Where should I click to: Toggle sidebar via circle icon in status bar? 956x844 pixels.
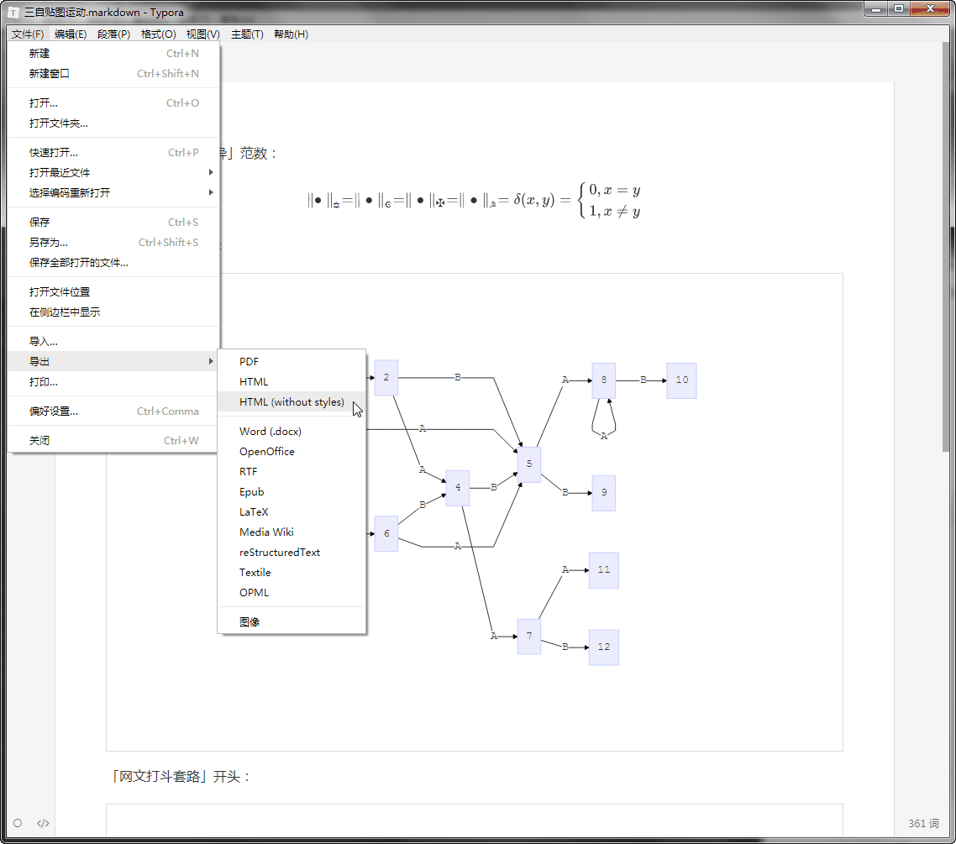(18, 823)
